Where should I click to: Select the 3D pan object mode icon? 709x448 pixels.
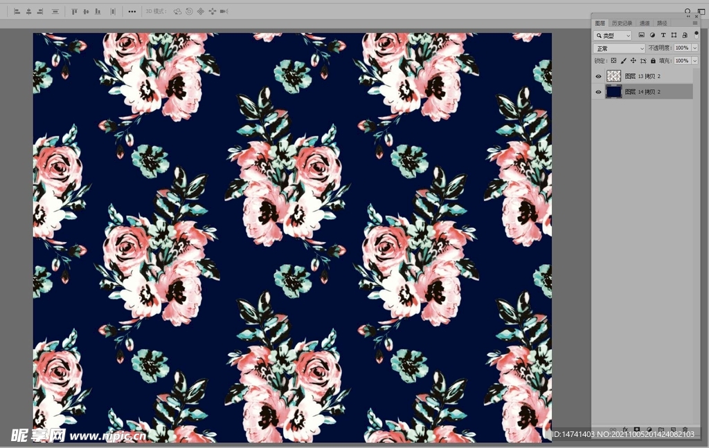[x=201, y=11]
